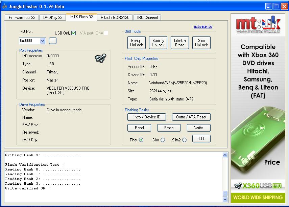The height and width of the screenshot is (207, 289).
Task: Click the 0x00 button
Action: coord(201,139)
